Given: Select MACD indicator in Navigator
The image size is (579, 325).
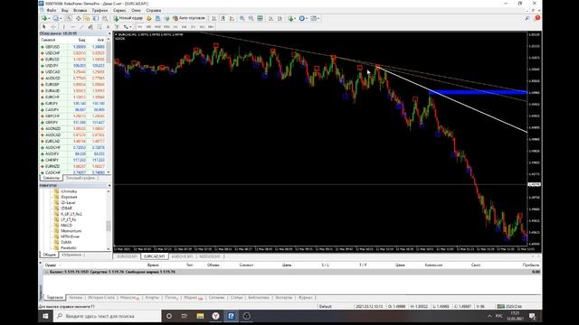Looking at the screenshot, I should point(66,225).
